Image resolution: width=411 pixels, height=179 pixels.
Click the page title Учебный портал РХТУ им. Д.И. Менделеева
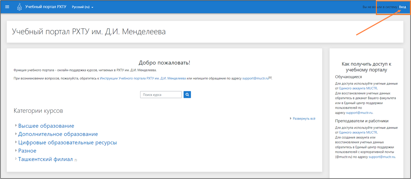click(x=89, y=32)
